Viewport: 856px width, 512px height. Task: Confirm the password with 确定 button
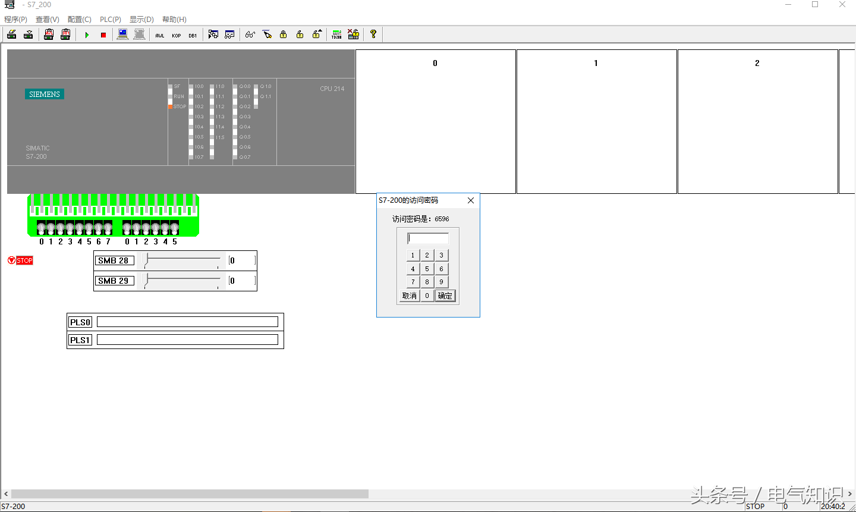pos(445,296)
